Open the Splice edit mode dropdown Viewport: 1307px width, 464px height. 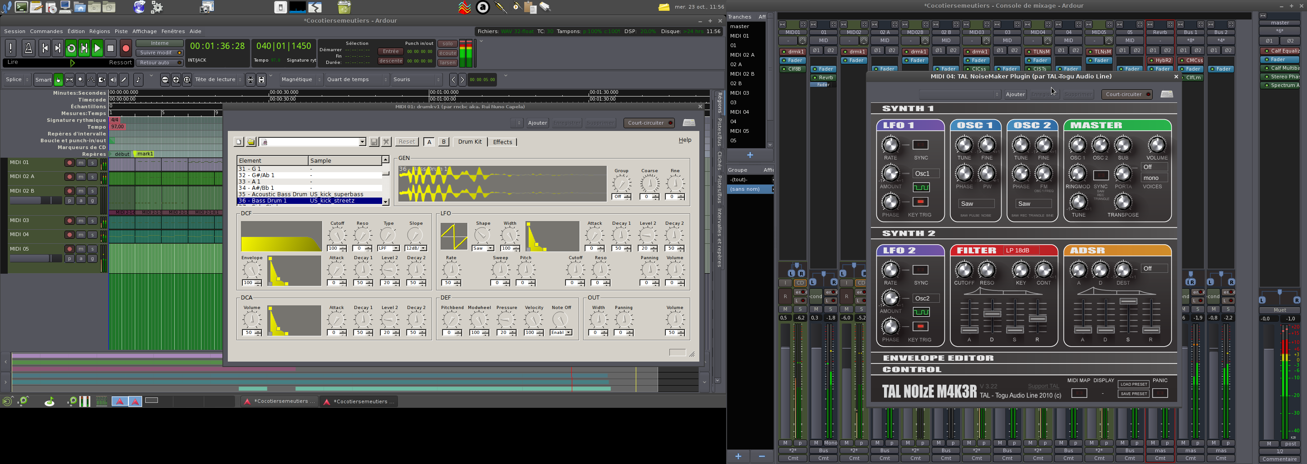(x=17, y=80)
